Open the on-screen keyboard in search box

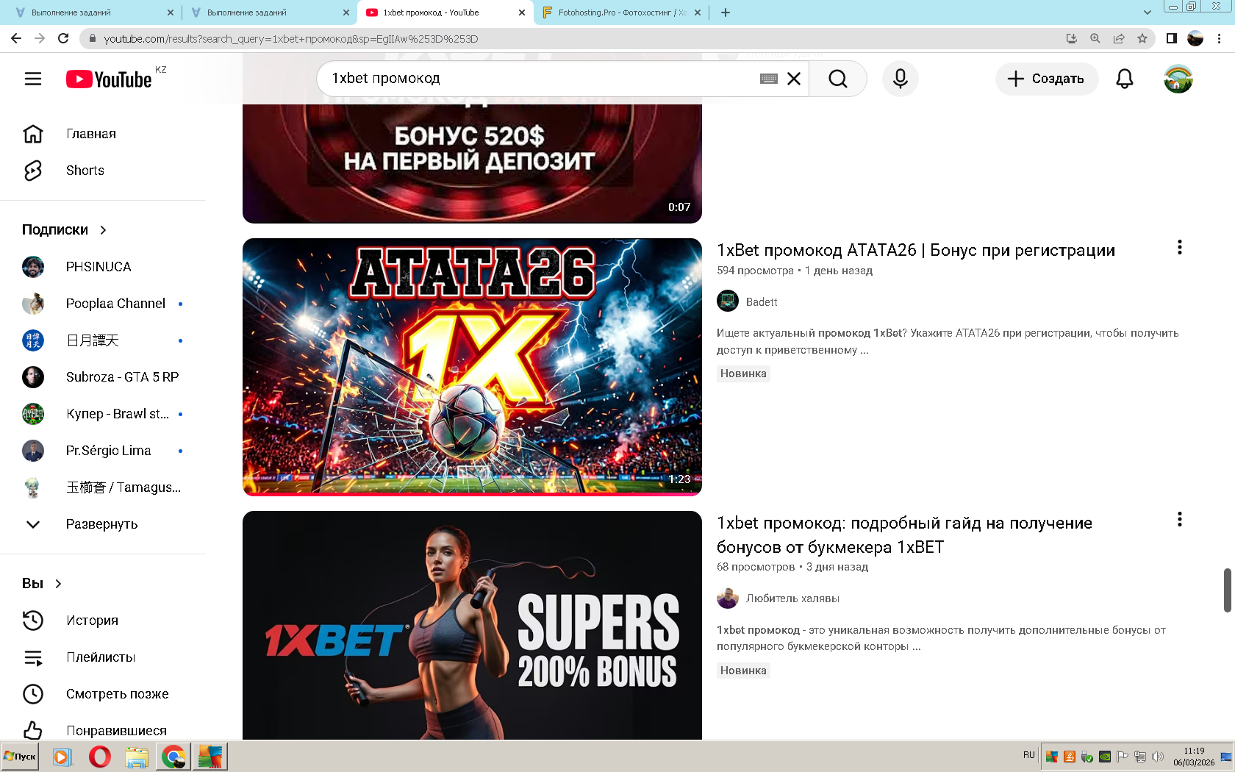click(x=769, y=79)
